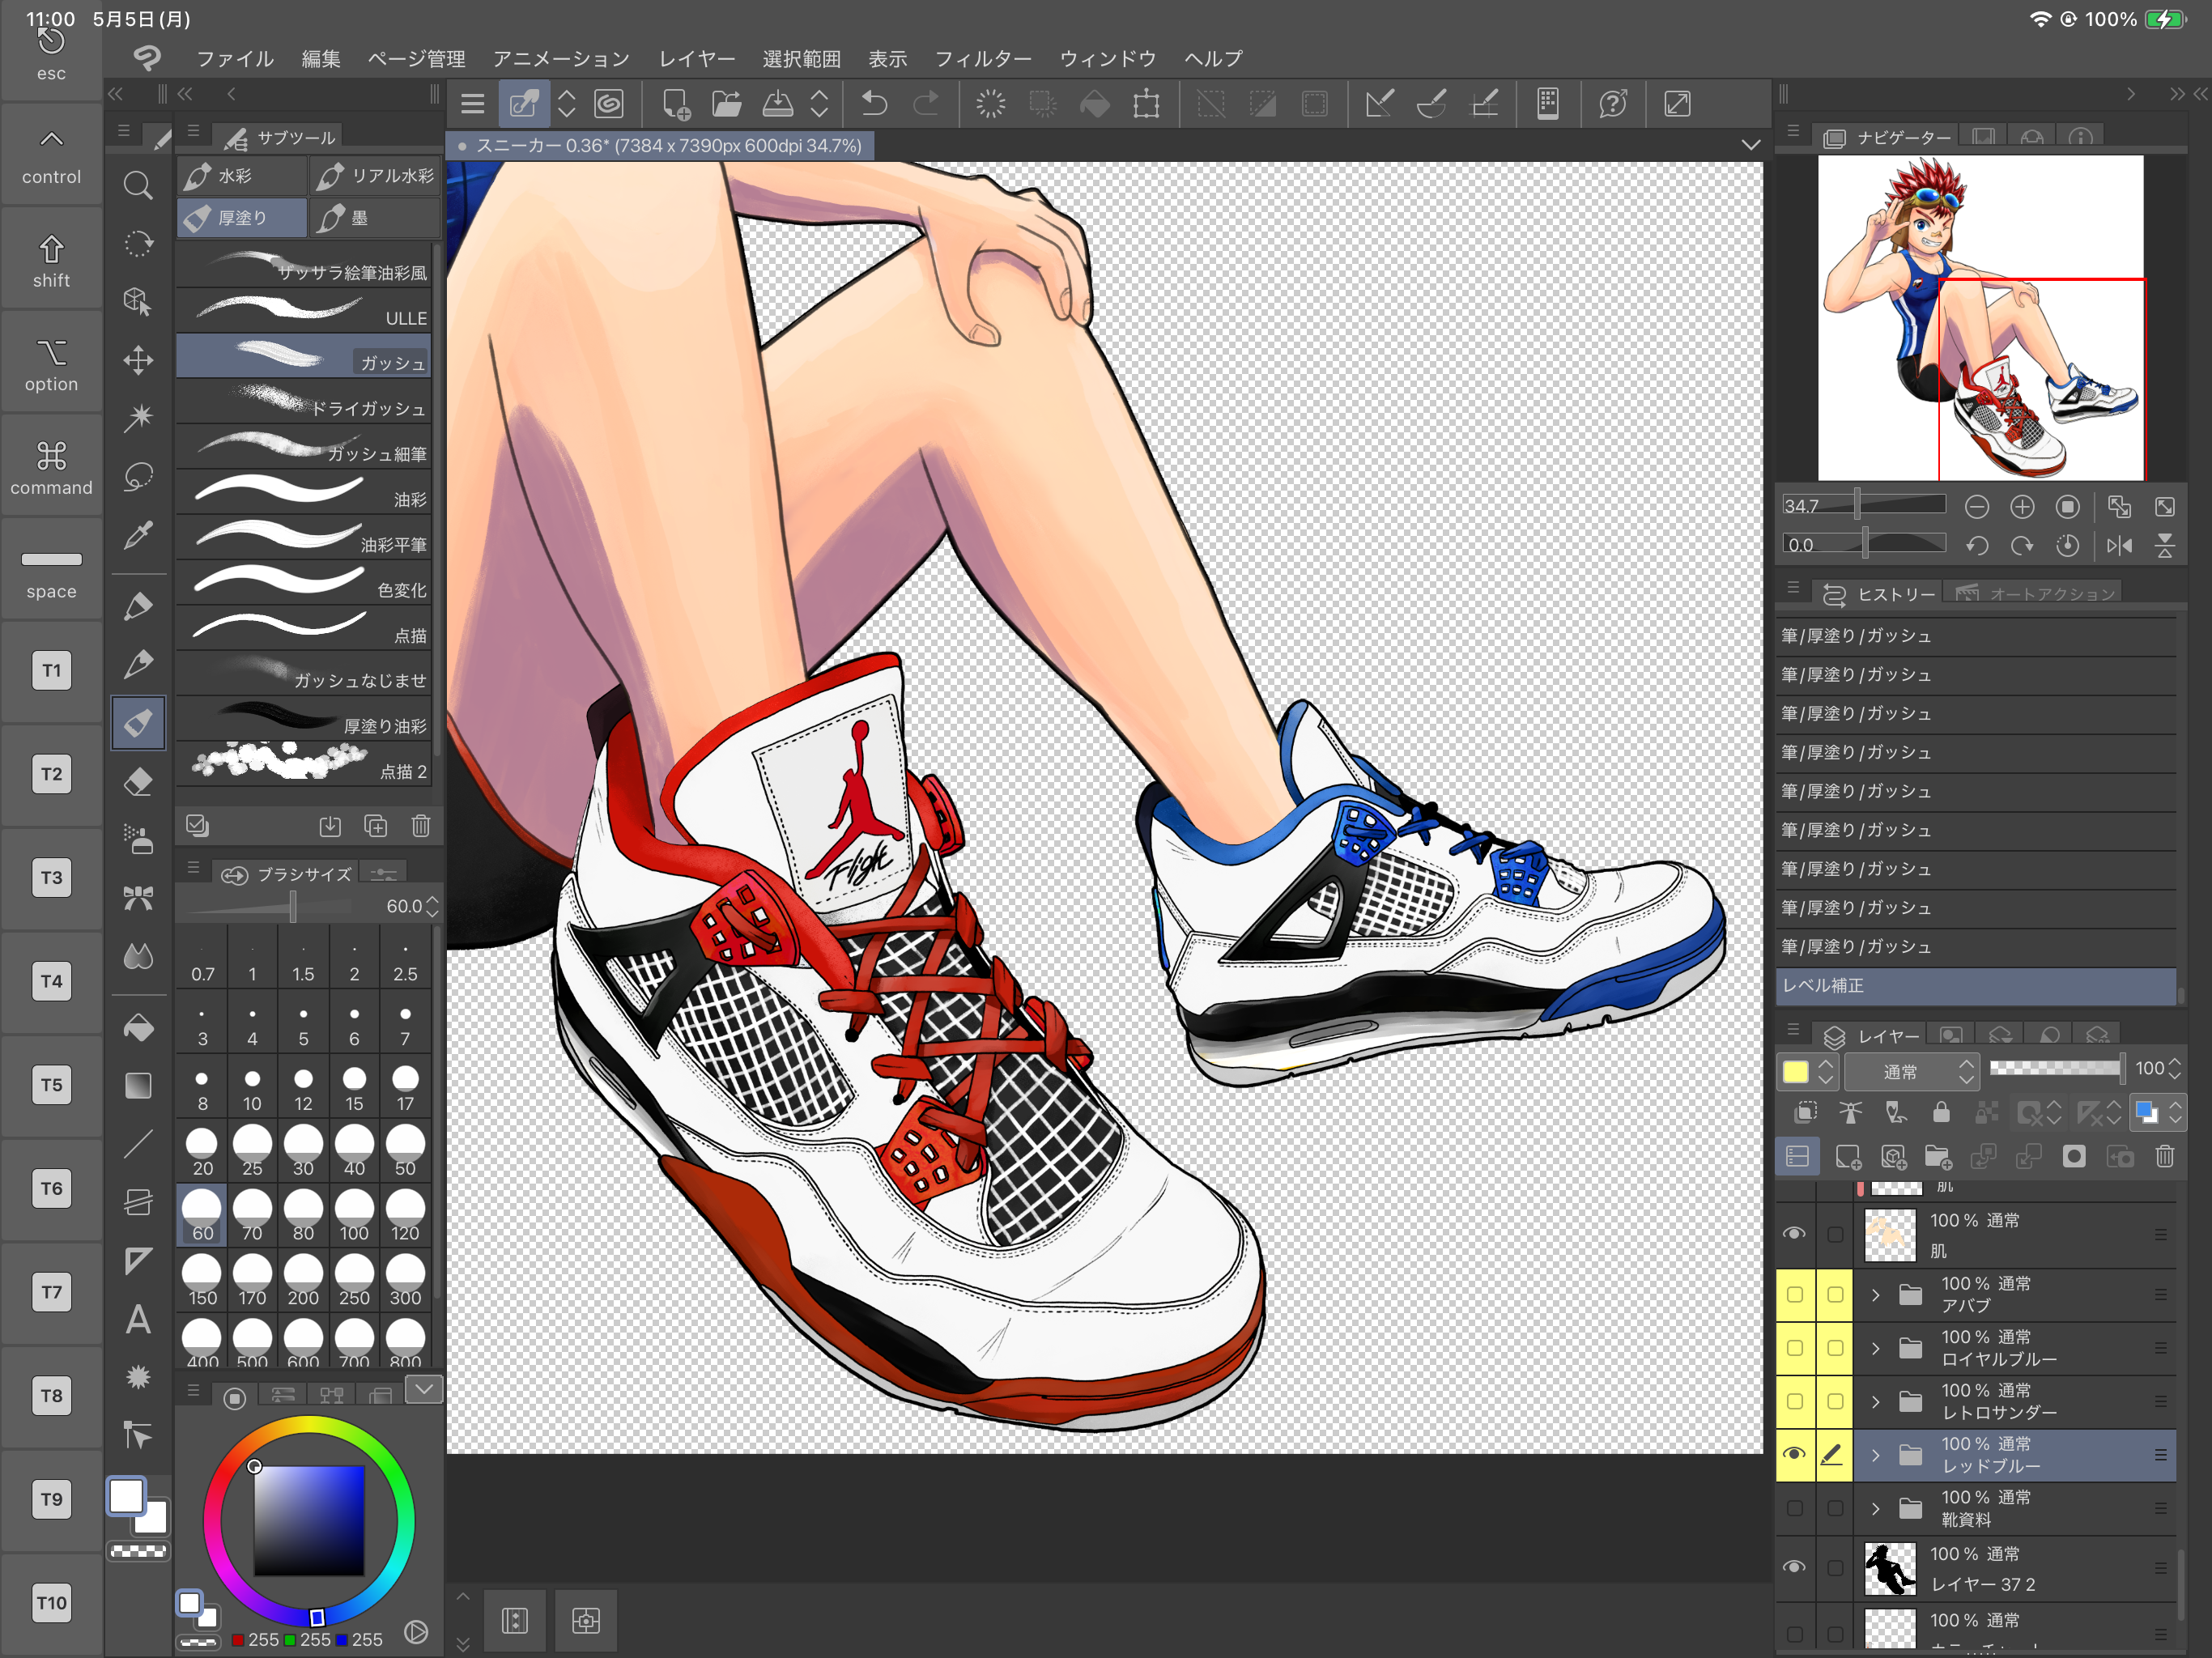Screen dimensions: 2212x1658
Task: Click the new raster layer icon
Action: point(1847,1157)
